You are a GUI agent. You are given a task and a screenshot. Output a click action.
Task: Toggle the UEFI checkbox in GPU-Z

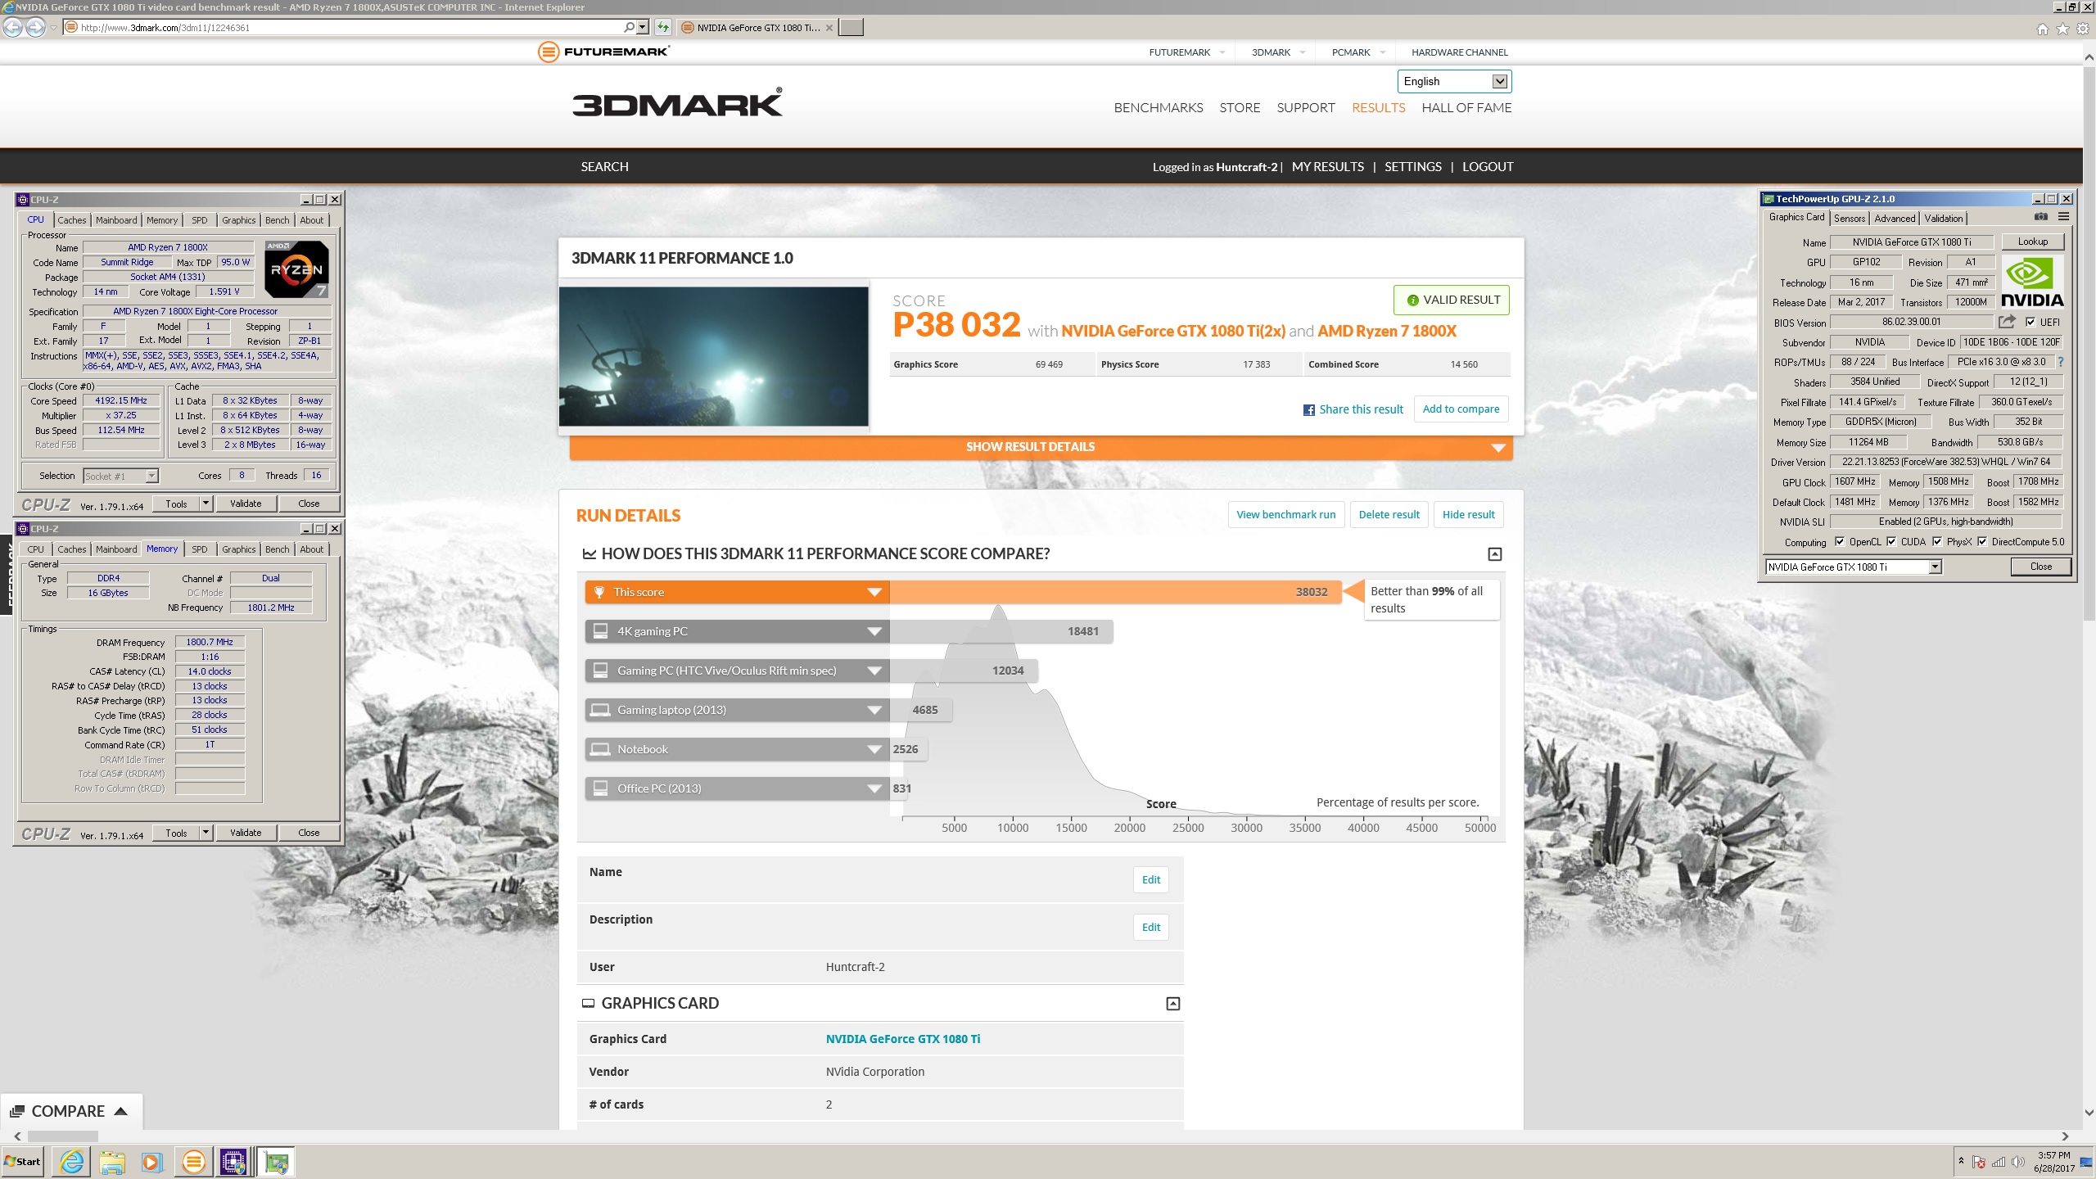click(2030, 322)
